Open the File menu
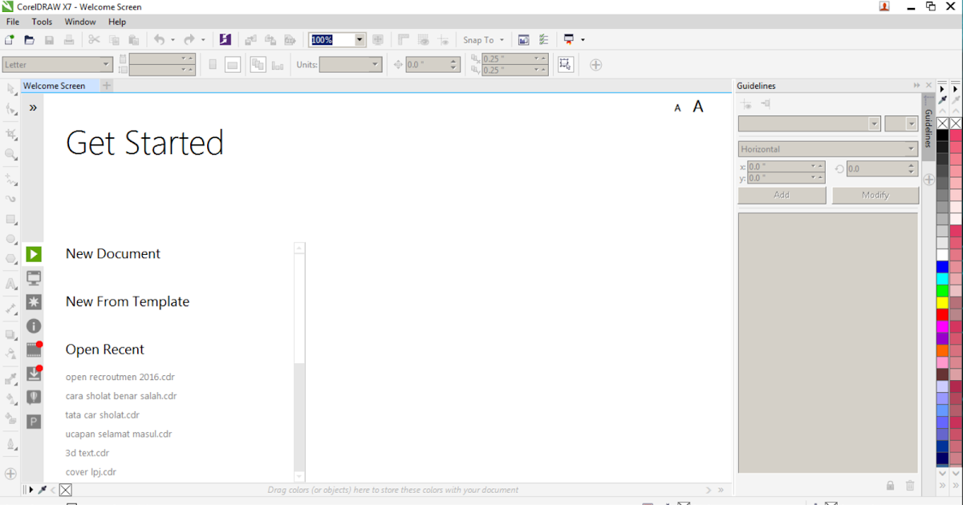963x505 pixels. (13, 22)
